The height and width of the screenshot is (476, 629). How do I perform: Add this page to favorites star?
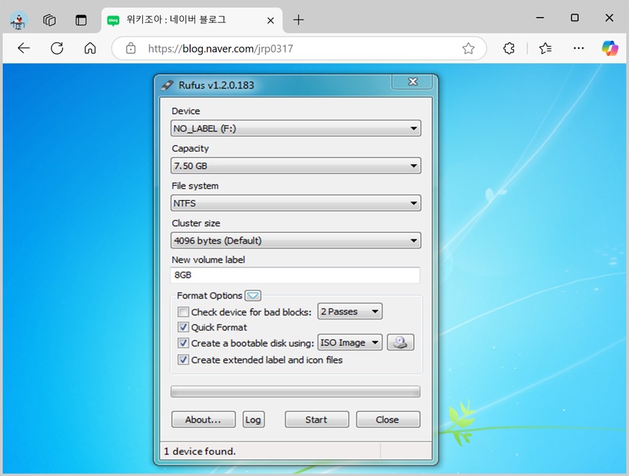[x=468, y=48]
